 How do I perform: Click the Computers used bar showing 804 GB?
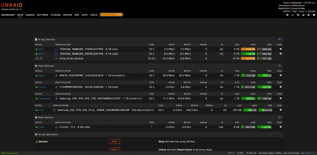pos(248,98)
